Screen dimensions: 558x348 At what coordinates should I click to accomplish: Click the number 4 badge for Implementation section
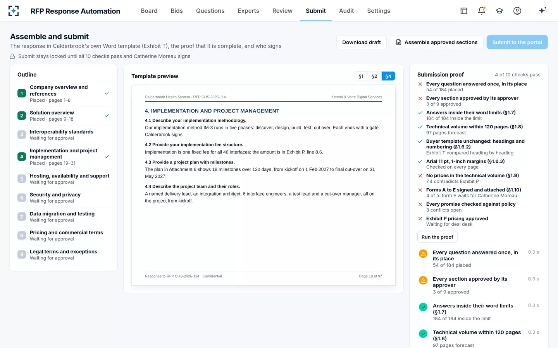(x=22, y=157)
